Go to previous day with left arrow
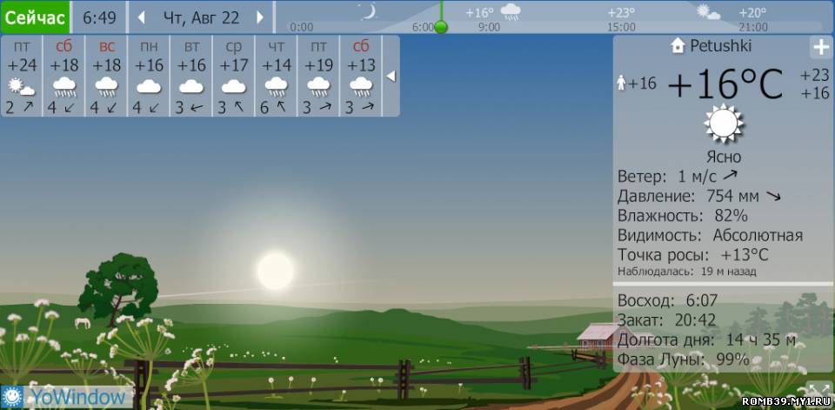This screenshot has width=835, height=410. point(142,17)
